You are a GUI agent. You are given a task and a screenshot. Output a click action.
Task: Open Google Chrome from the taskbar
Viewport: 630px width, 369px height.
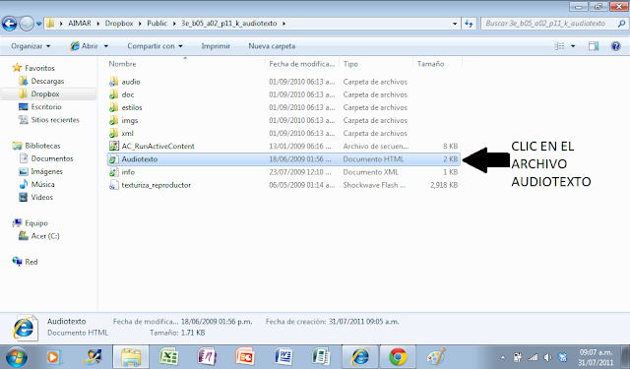point(398,356)
